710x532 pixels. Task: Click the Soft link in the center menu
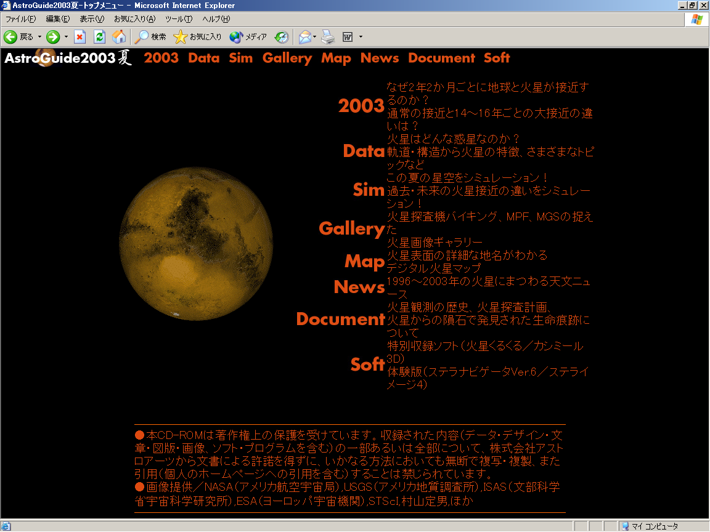pyautogui.click(x=367, y=365)
